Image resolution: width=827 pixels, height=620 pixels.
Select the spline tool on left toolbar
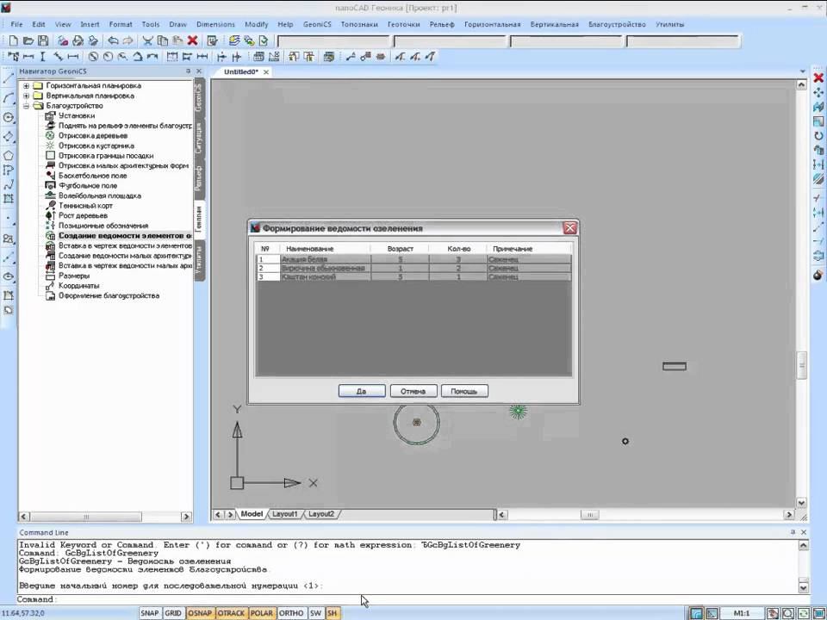pyautogui.click(x=9, y=184)
